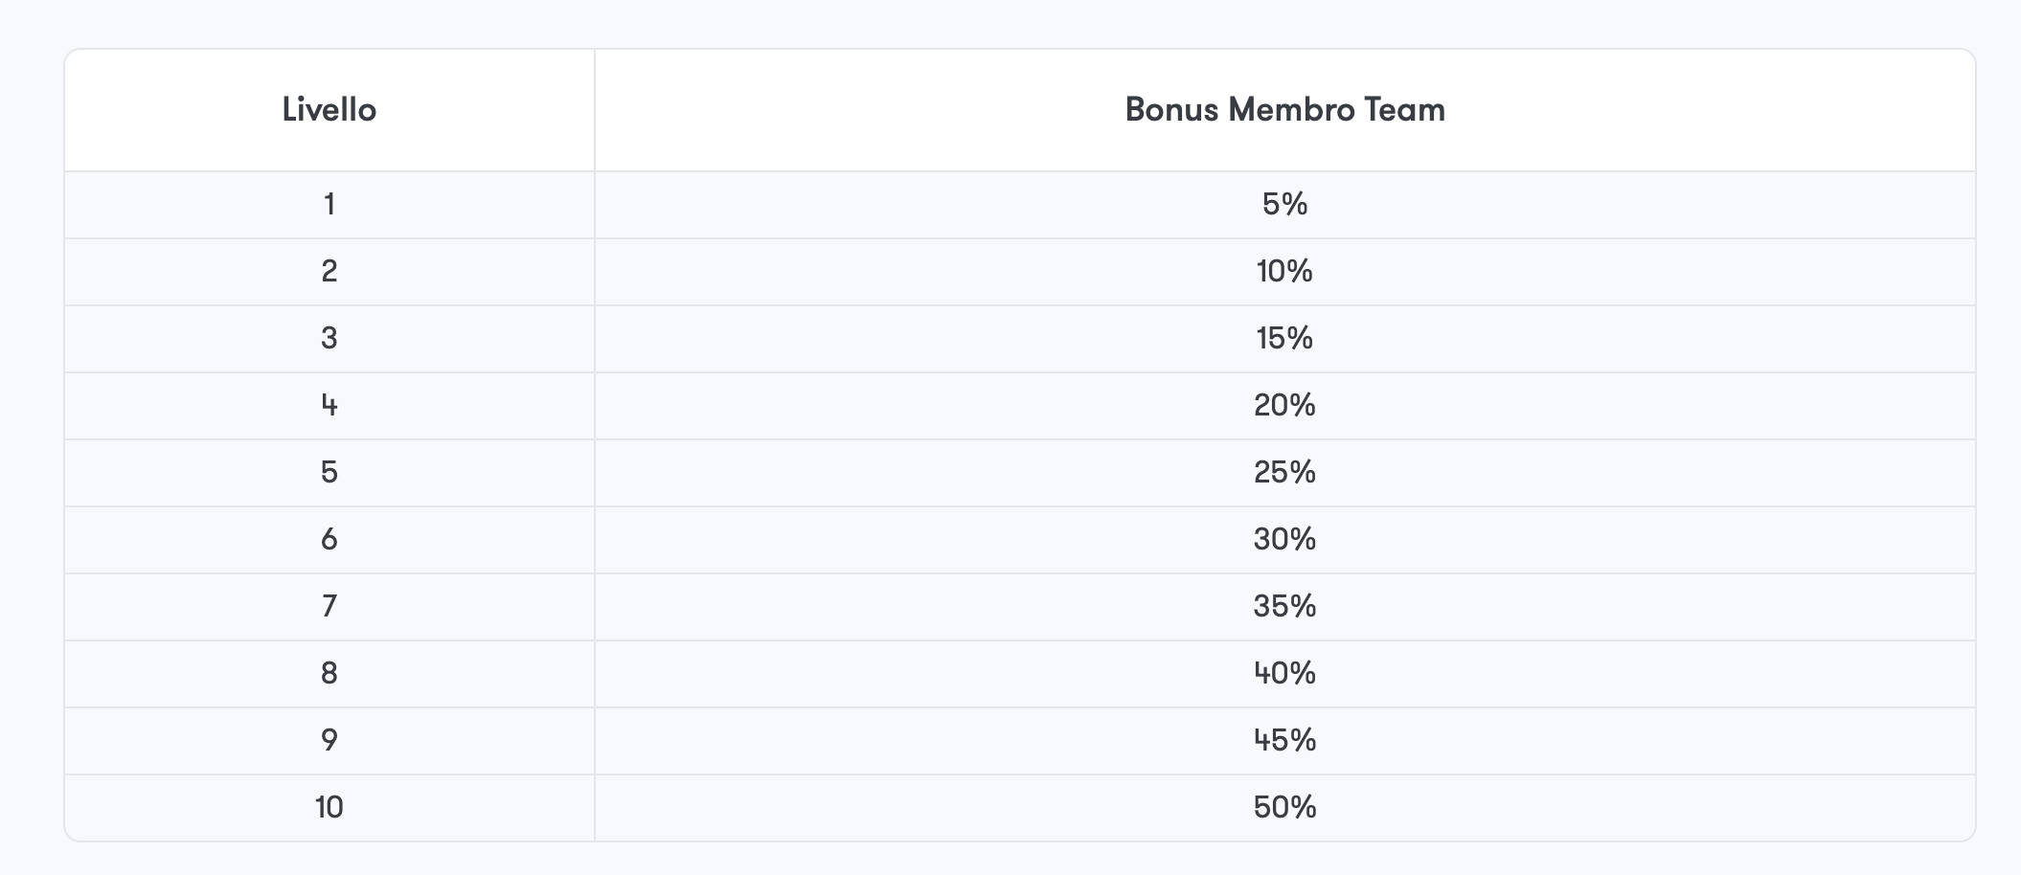2021x875 pixels.
Task: Click the level 5 cell
Action: tap(329, 473)
